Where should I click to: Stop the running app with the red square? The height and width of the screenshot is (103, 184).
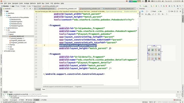click(x=166, y=6)
